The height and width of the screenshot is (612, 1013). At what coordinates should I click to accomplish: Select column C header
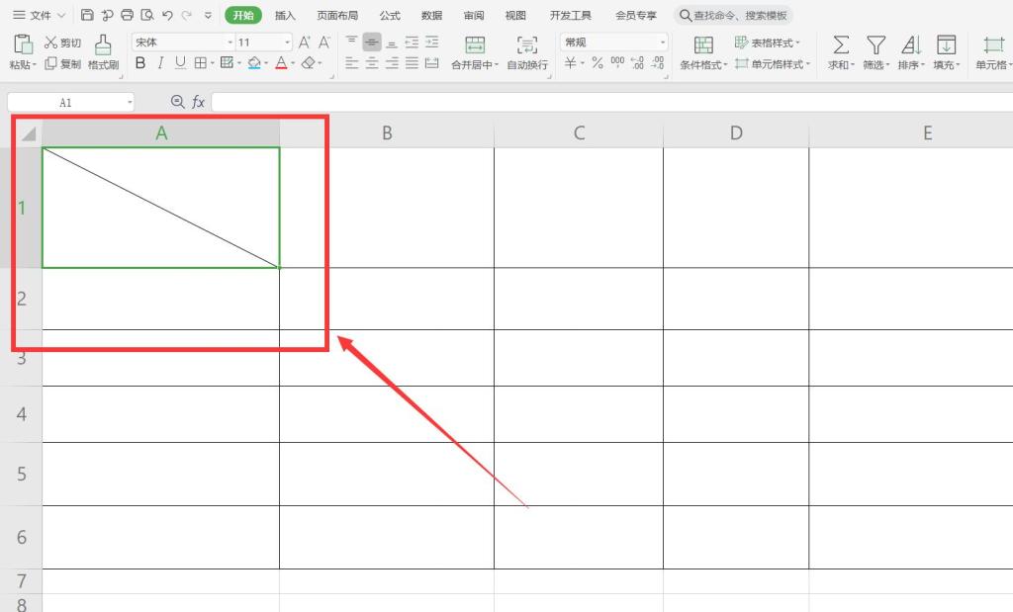579,133
